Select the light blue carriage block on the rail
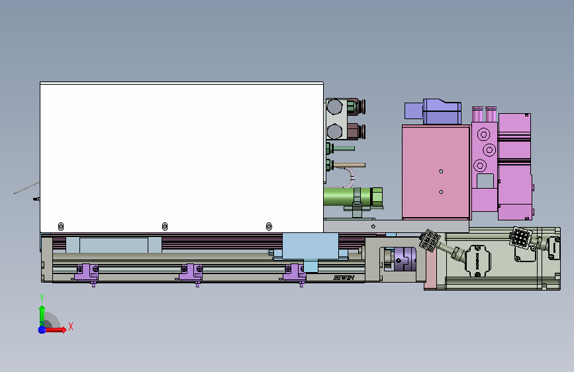The height and width of the screenshot is (372, 574). (310, 246)
